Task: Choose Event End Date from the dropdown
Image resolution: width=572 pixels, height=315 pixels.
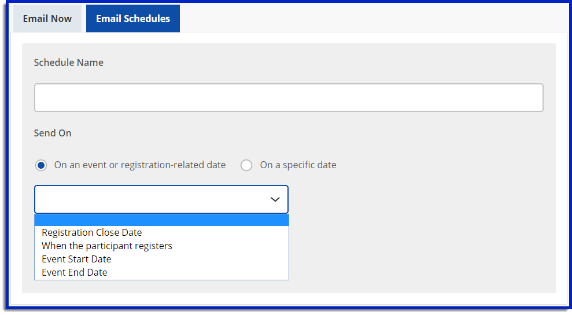Action: [x=75, y=272]
